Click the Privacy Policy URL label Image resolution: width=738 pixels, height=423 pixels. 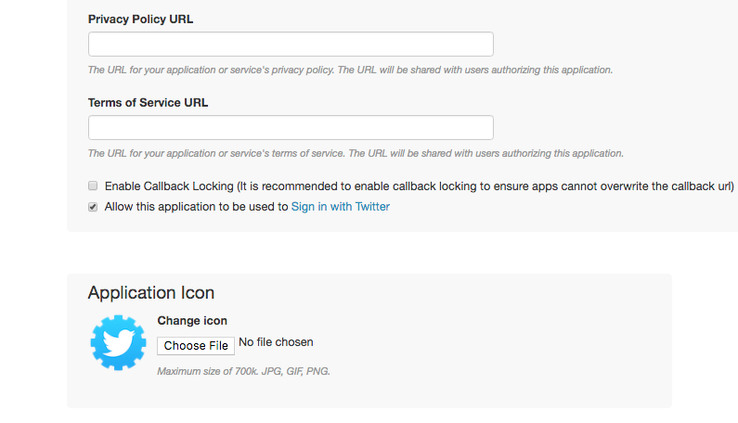pyautogui.click(x=140, y=19)
